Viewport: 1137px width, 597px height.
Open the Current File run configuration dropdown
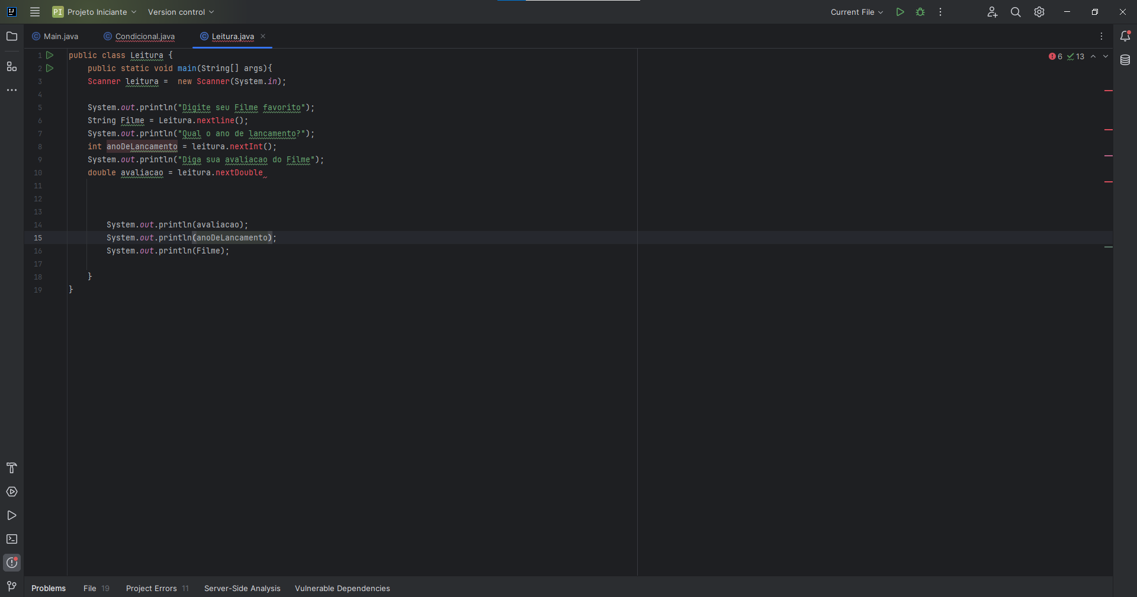point(856,12)
